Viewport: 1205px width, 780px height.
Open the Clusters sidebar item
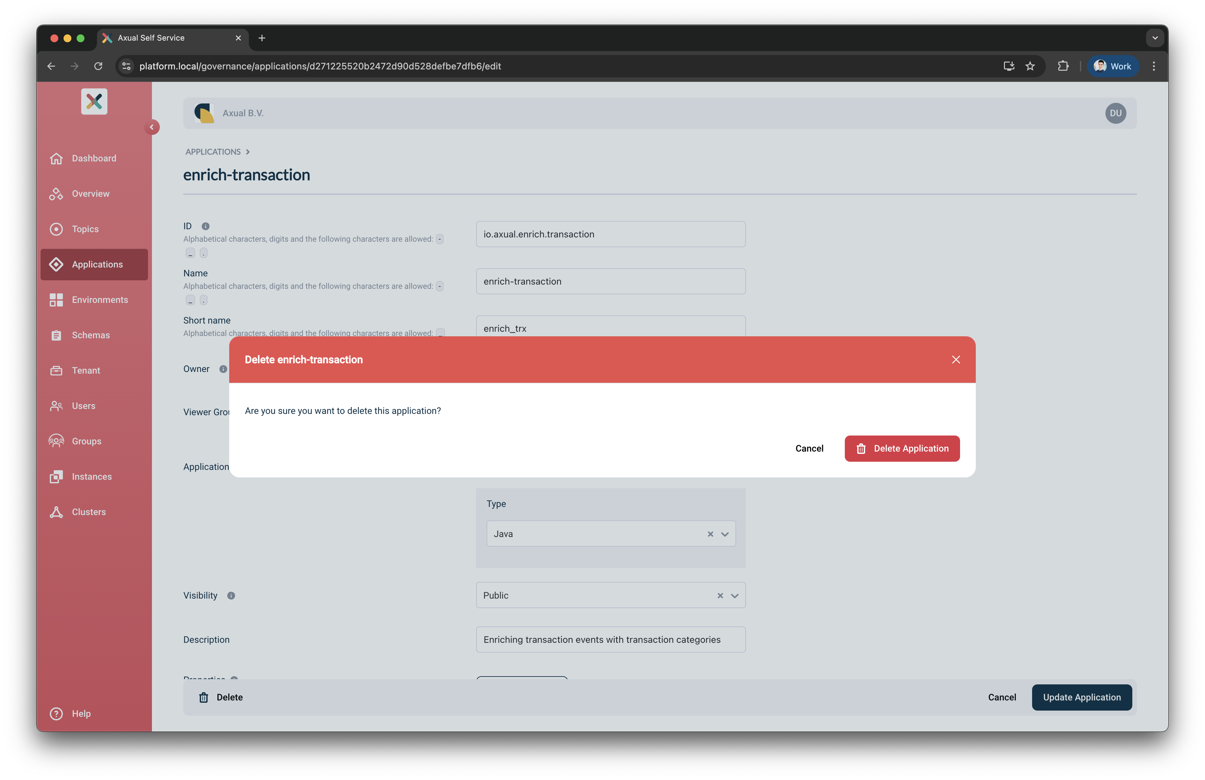(89, 512)
